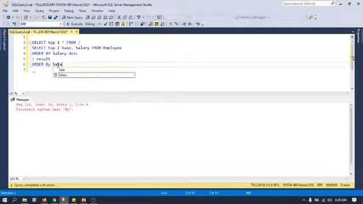Open File Explorer from the taskbar
Image resolution: width=363 pixels, height=204 pixels.
coord(24,200)
